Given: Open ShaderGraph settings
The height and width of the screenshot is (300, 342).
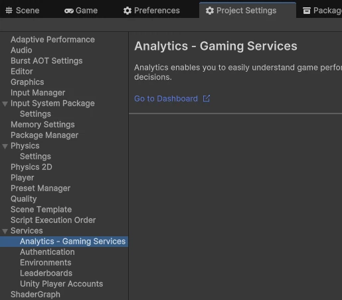Looking at the screenshot, I should click(35, 295).
